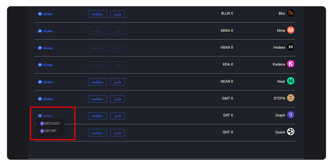Click the Mina coin logo icon
Screen dimensions: 333x166
tap(291, 30)
